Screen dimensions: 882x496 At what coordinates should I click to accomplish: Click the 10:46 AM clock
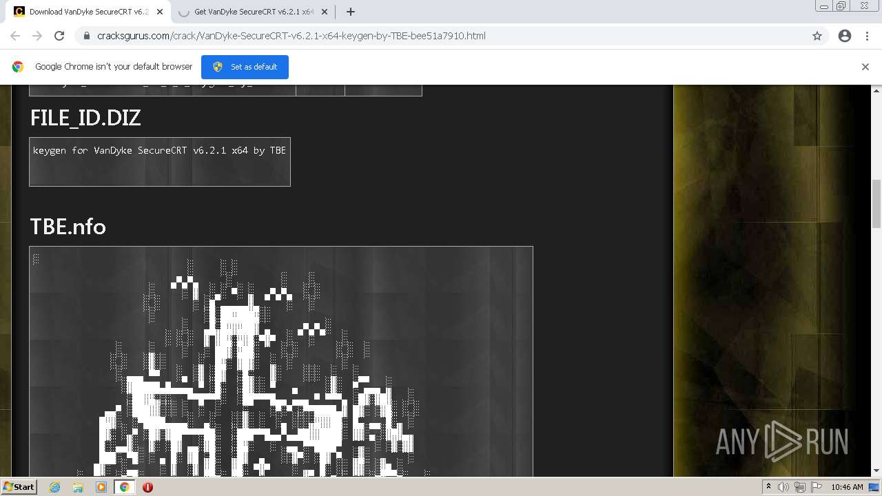pyautogui.click(x=847, y=487)
